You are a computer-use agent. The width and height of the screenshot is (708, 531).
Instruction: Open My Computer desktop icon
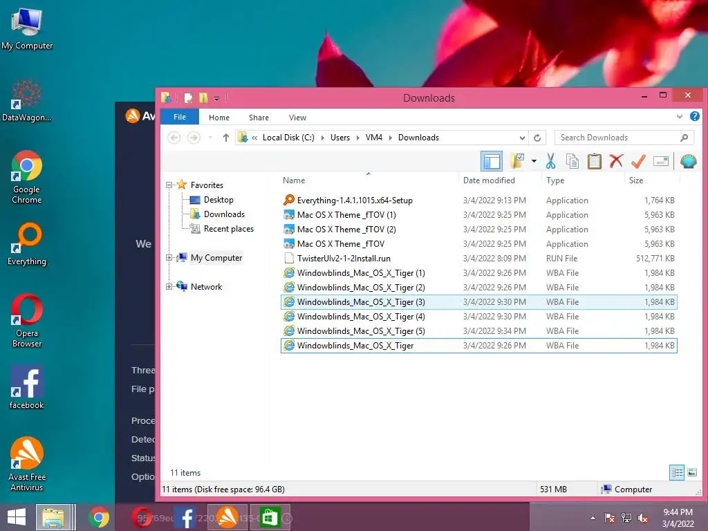27,28
